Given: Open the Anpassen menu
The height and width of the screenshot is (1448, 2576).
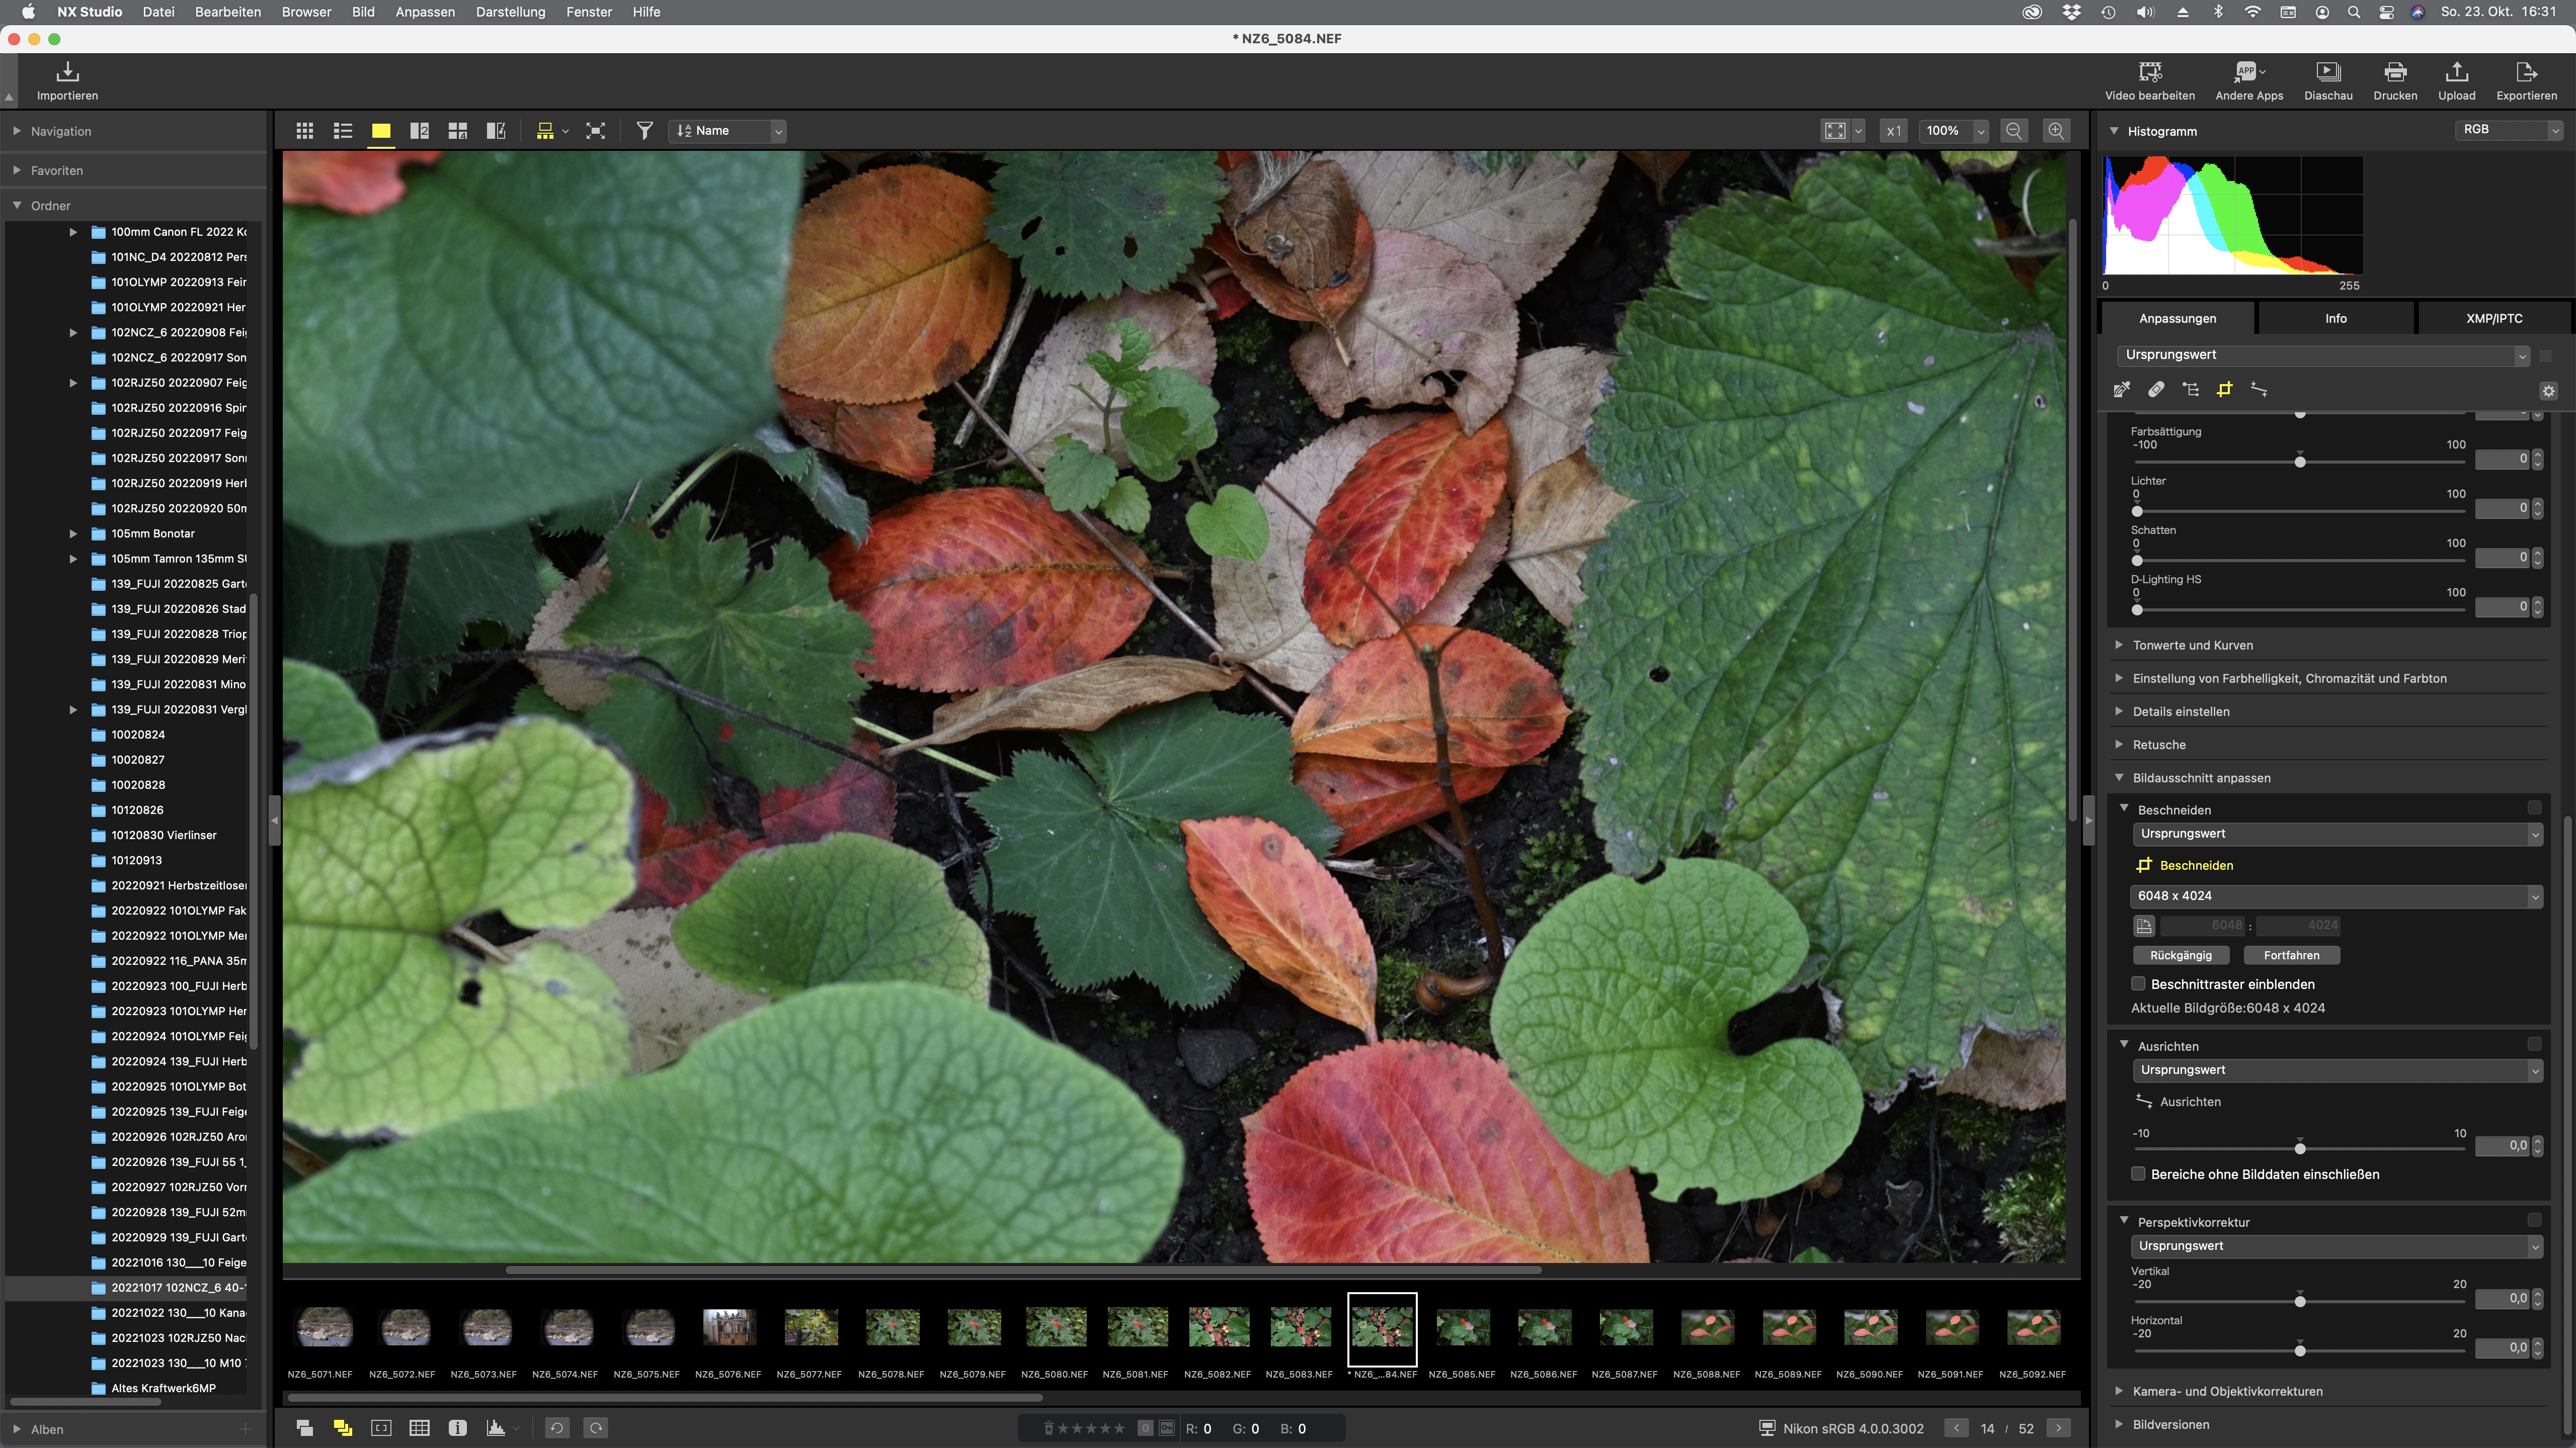Looking at the screenshot, I should pos(424,12).
